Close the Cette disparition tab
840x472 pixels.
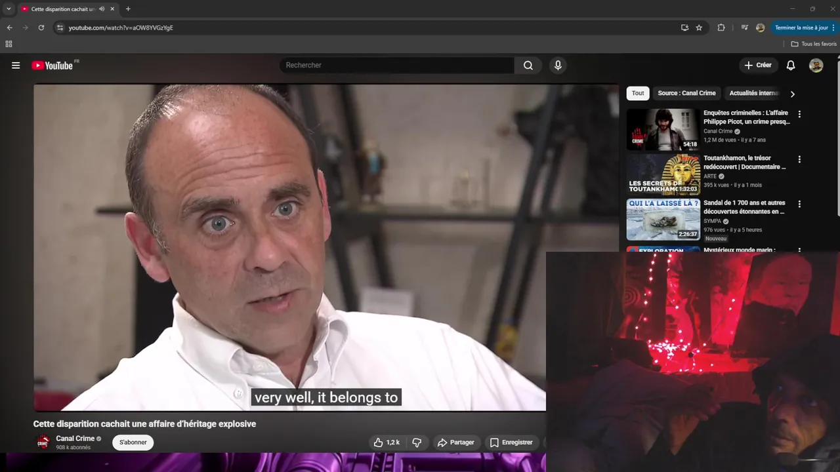click(x=112, y=9)
